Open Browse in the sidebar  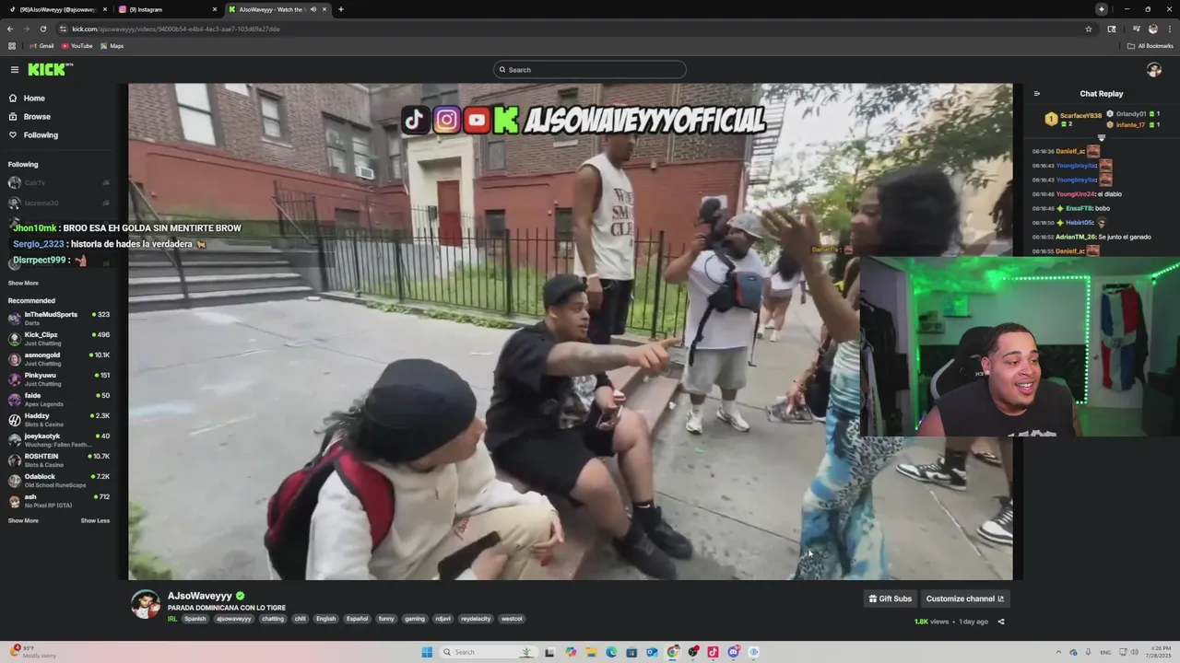point(37,117)
